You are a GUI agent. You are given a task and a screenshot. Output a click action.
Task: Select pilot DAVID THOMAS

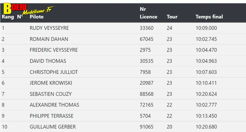(48, 61)
